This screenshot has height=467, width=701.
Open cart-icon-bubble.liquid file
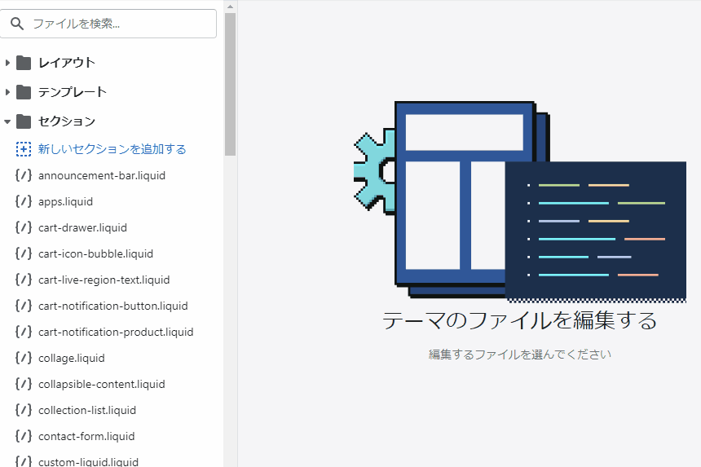pyautogui.click(x=95, y=253)
